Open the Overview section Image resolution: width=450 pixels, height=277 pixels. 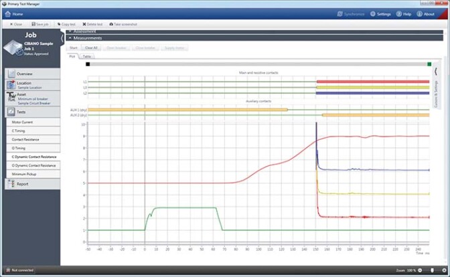(x=33, y=74)
